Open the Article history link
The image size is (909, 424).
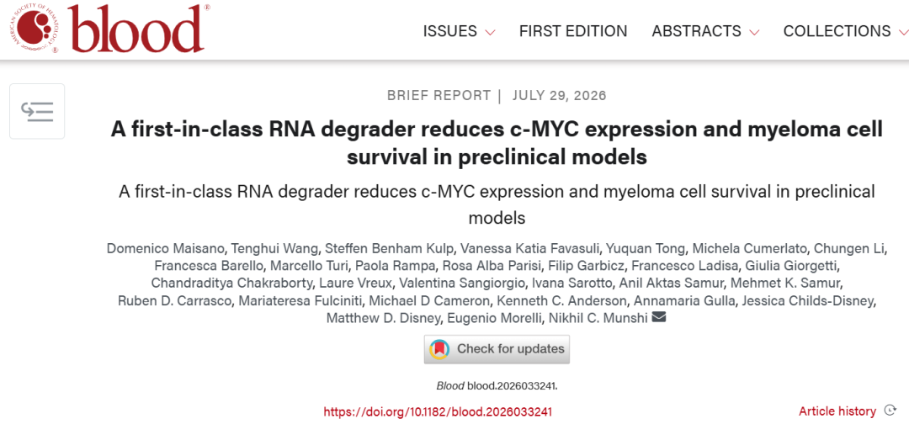click(x=837, y=411)
